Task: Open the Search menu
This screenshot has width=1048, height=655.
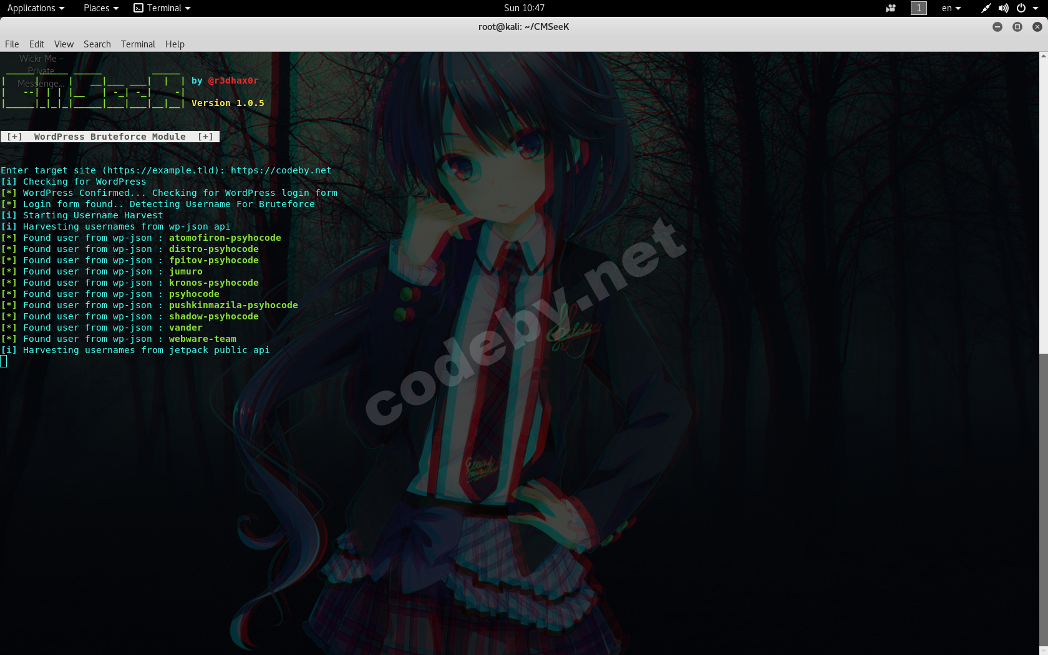Action: tap(97, 44)
